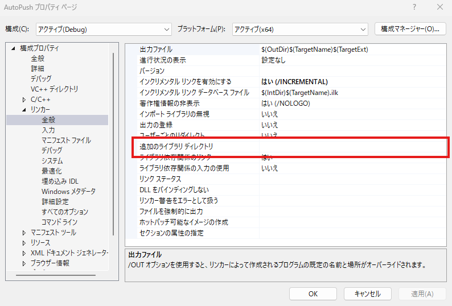Select ライブラリ依存関係の入力の使用 property
This screenshot has width=452, height=306.
(x=184, y=168)
